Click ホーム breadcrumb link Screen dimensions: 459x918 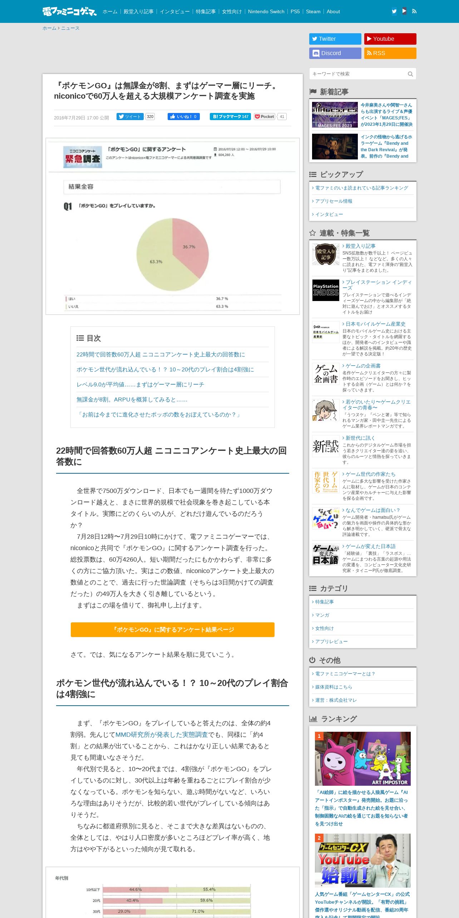coord(49,28)
